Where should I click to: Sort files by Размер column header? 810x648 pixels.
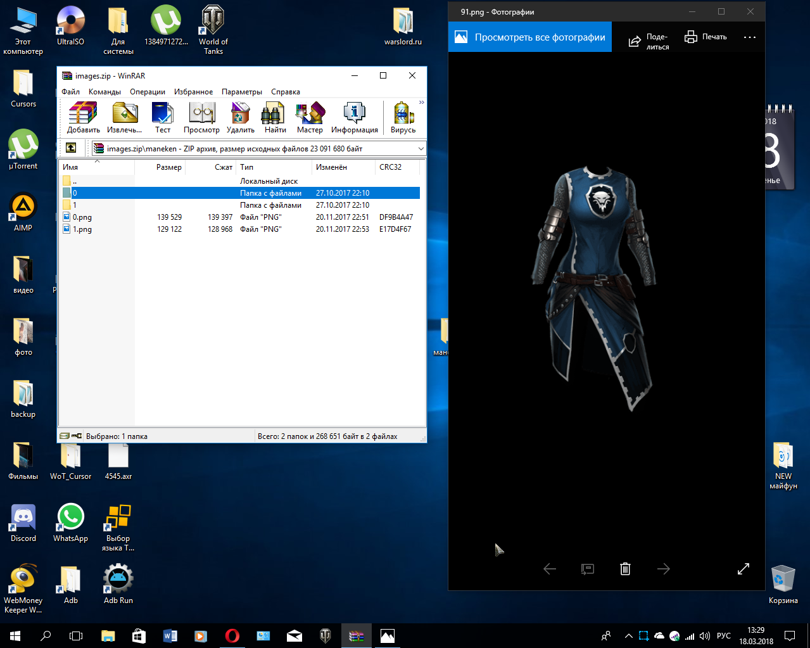click(x=168, y=167)
